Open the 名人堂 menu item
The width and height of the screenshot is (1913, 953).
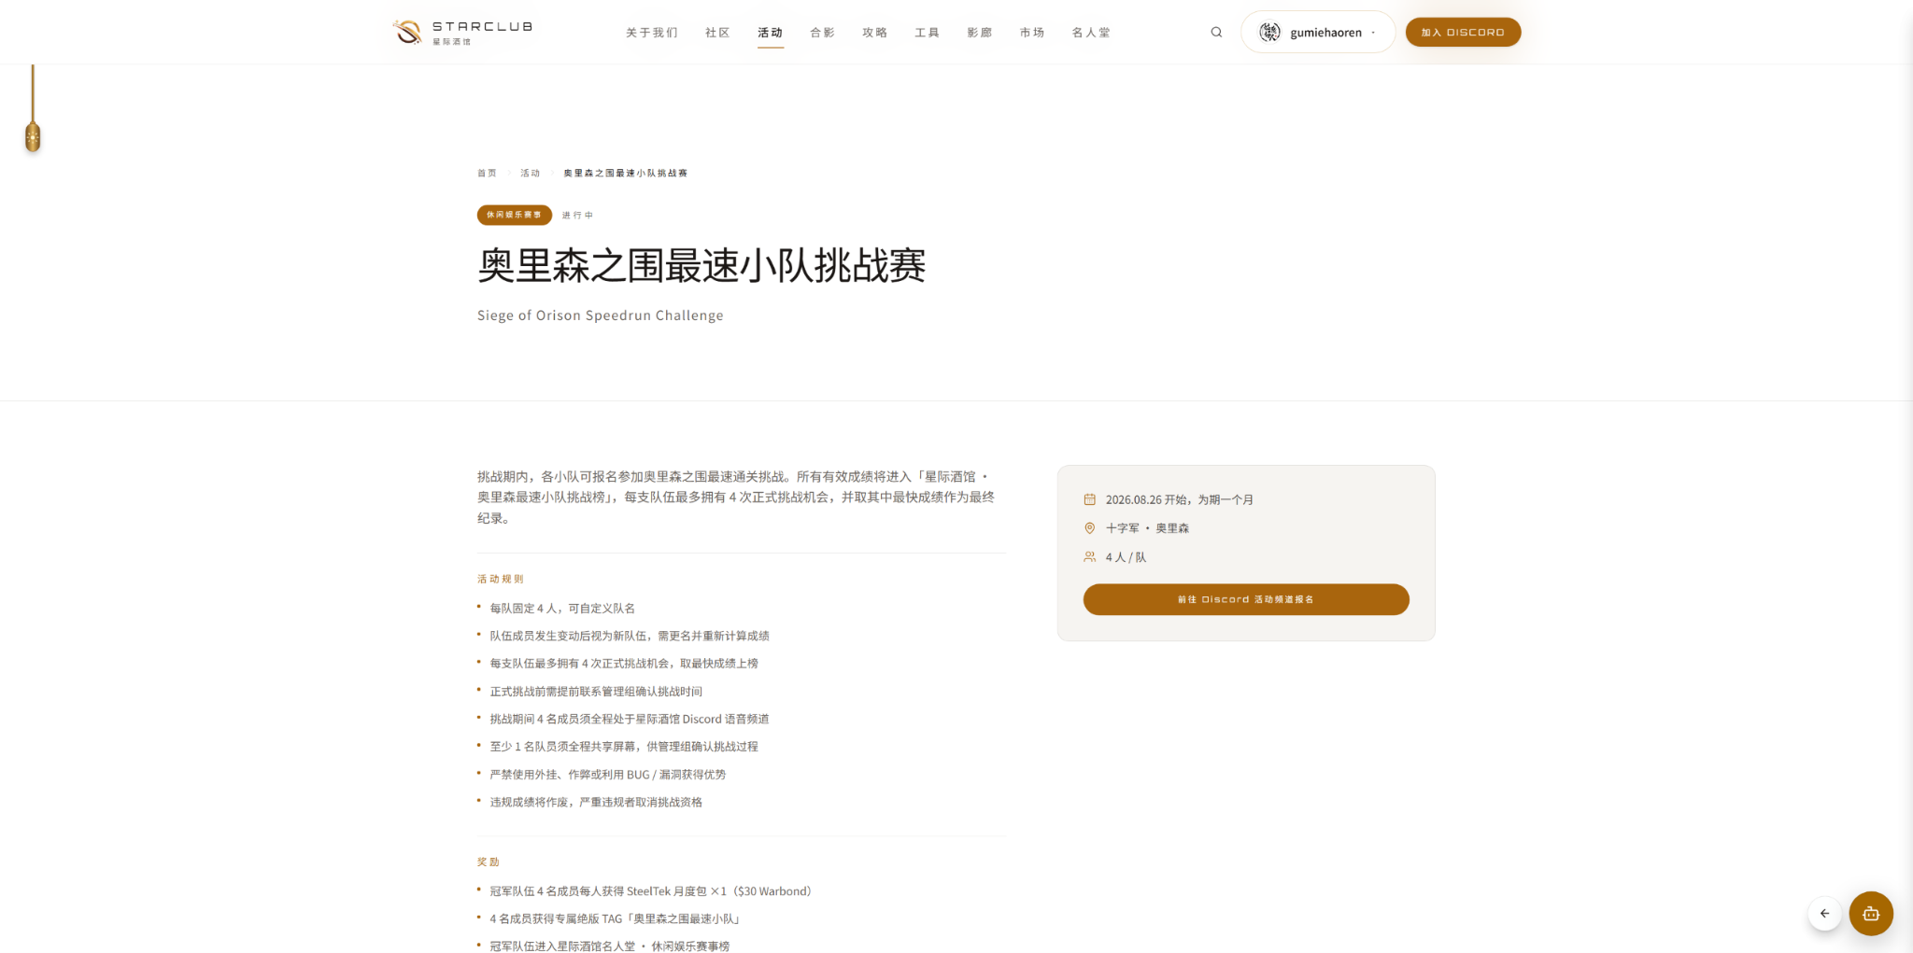(1091, 33)
